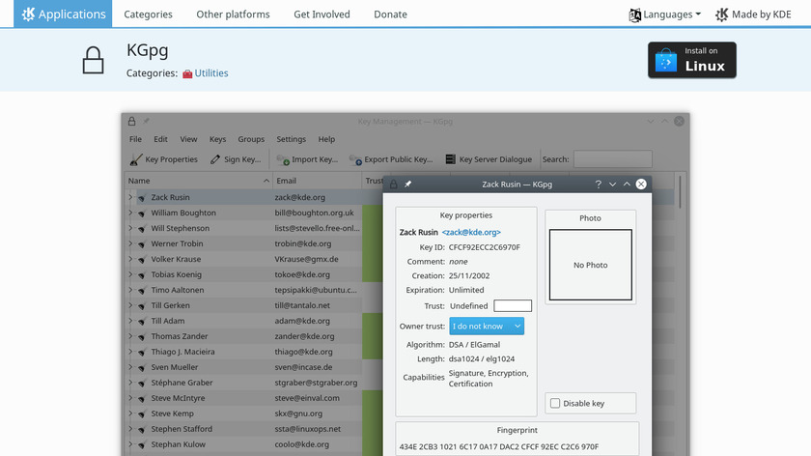811x456 pixels.
Task: Expand the Zack Rusin key row
Action: pos(131,197)
